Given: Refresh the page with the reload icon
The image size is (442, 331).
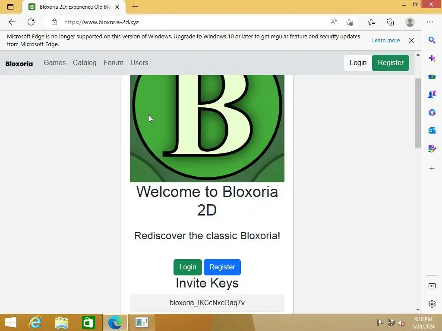Looking at the screenshot, I should tap(31, 22).
